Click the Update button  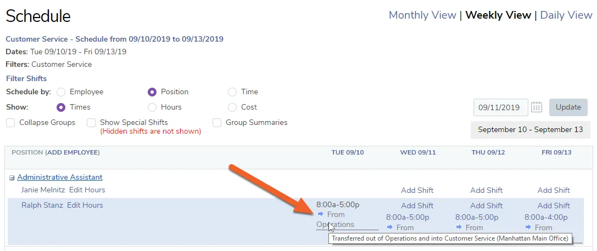point(568,107)
